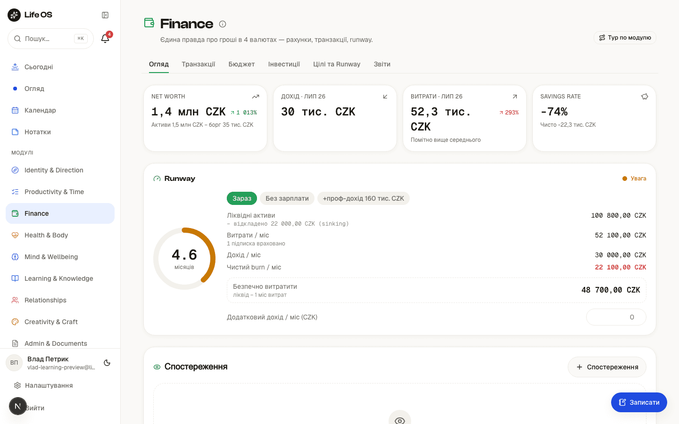Click the Finance info icon
The image size is (679, 424).
[x=223, y=24]
